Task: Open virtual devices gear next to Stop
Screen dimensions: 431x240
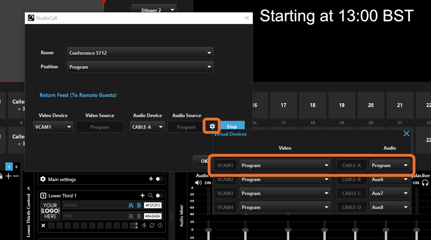Action: [212, 126]
